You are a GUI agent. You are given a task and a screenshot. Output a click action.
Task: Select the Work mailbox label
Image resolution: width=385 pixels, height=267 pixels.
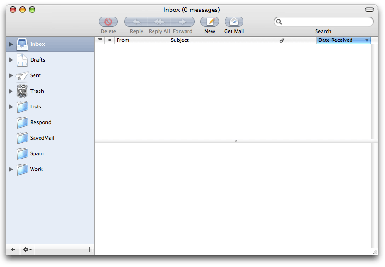point(36,169)
